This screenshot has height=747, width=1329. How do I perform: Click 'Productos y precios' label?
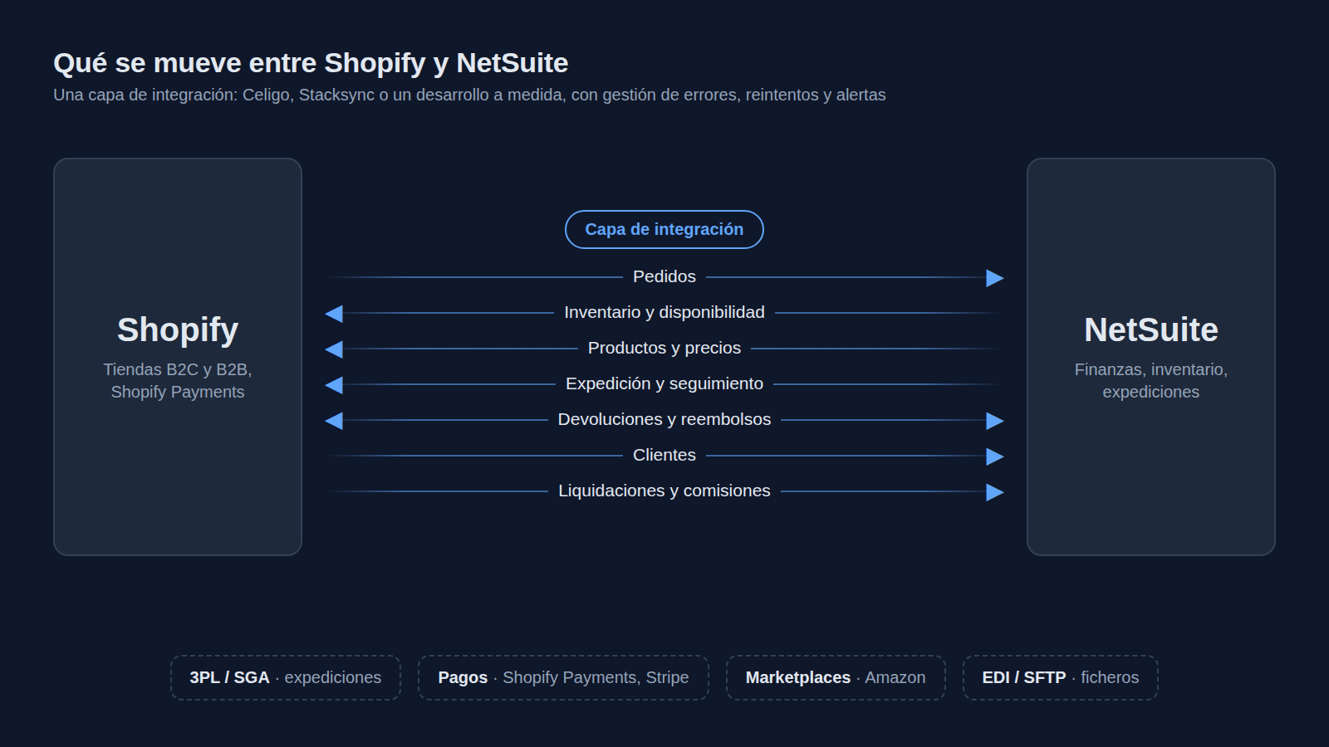pyautogui.click(x=664, y=348)
